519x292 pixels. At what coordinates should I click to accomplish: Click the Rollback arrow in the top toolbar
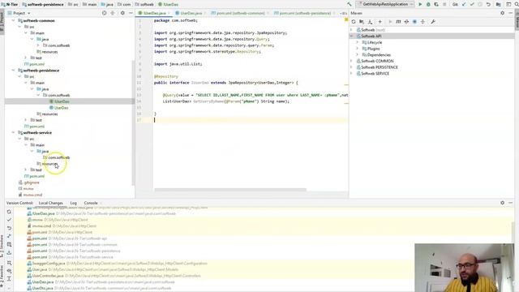(x=488, y=4)
